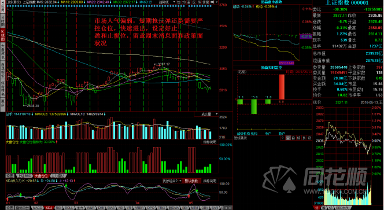Open the 优化组合2 parameter dropdown

point(172,181)
